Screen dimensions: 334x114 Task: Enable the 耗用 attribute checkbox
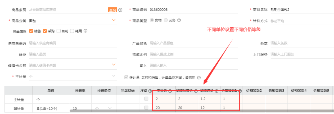click(72, 31)
